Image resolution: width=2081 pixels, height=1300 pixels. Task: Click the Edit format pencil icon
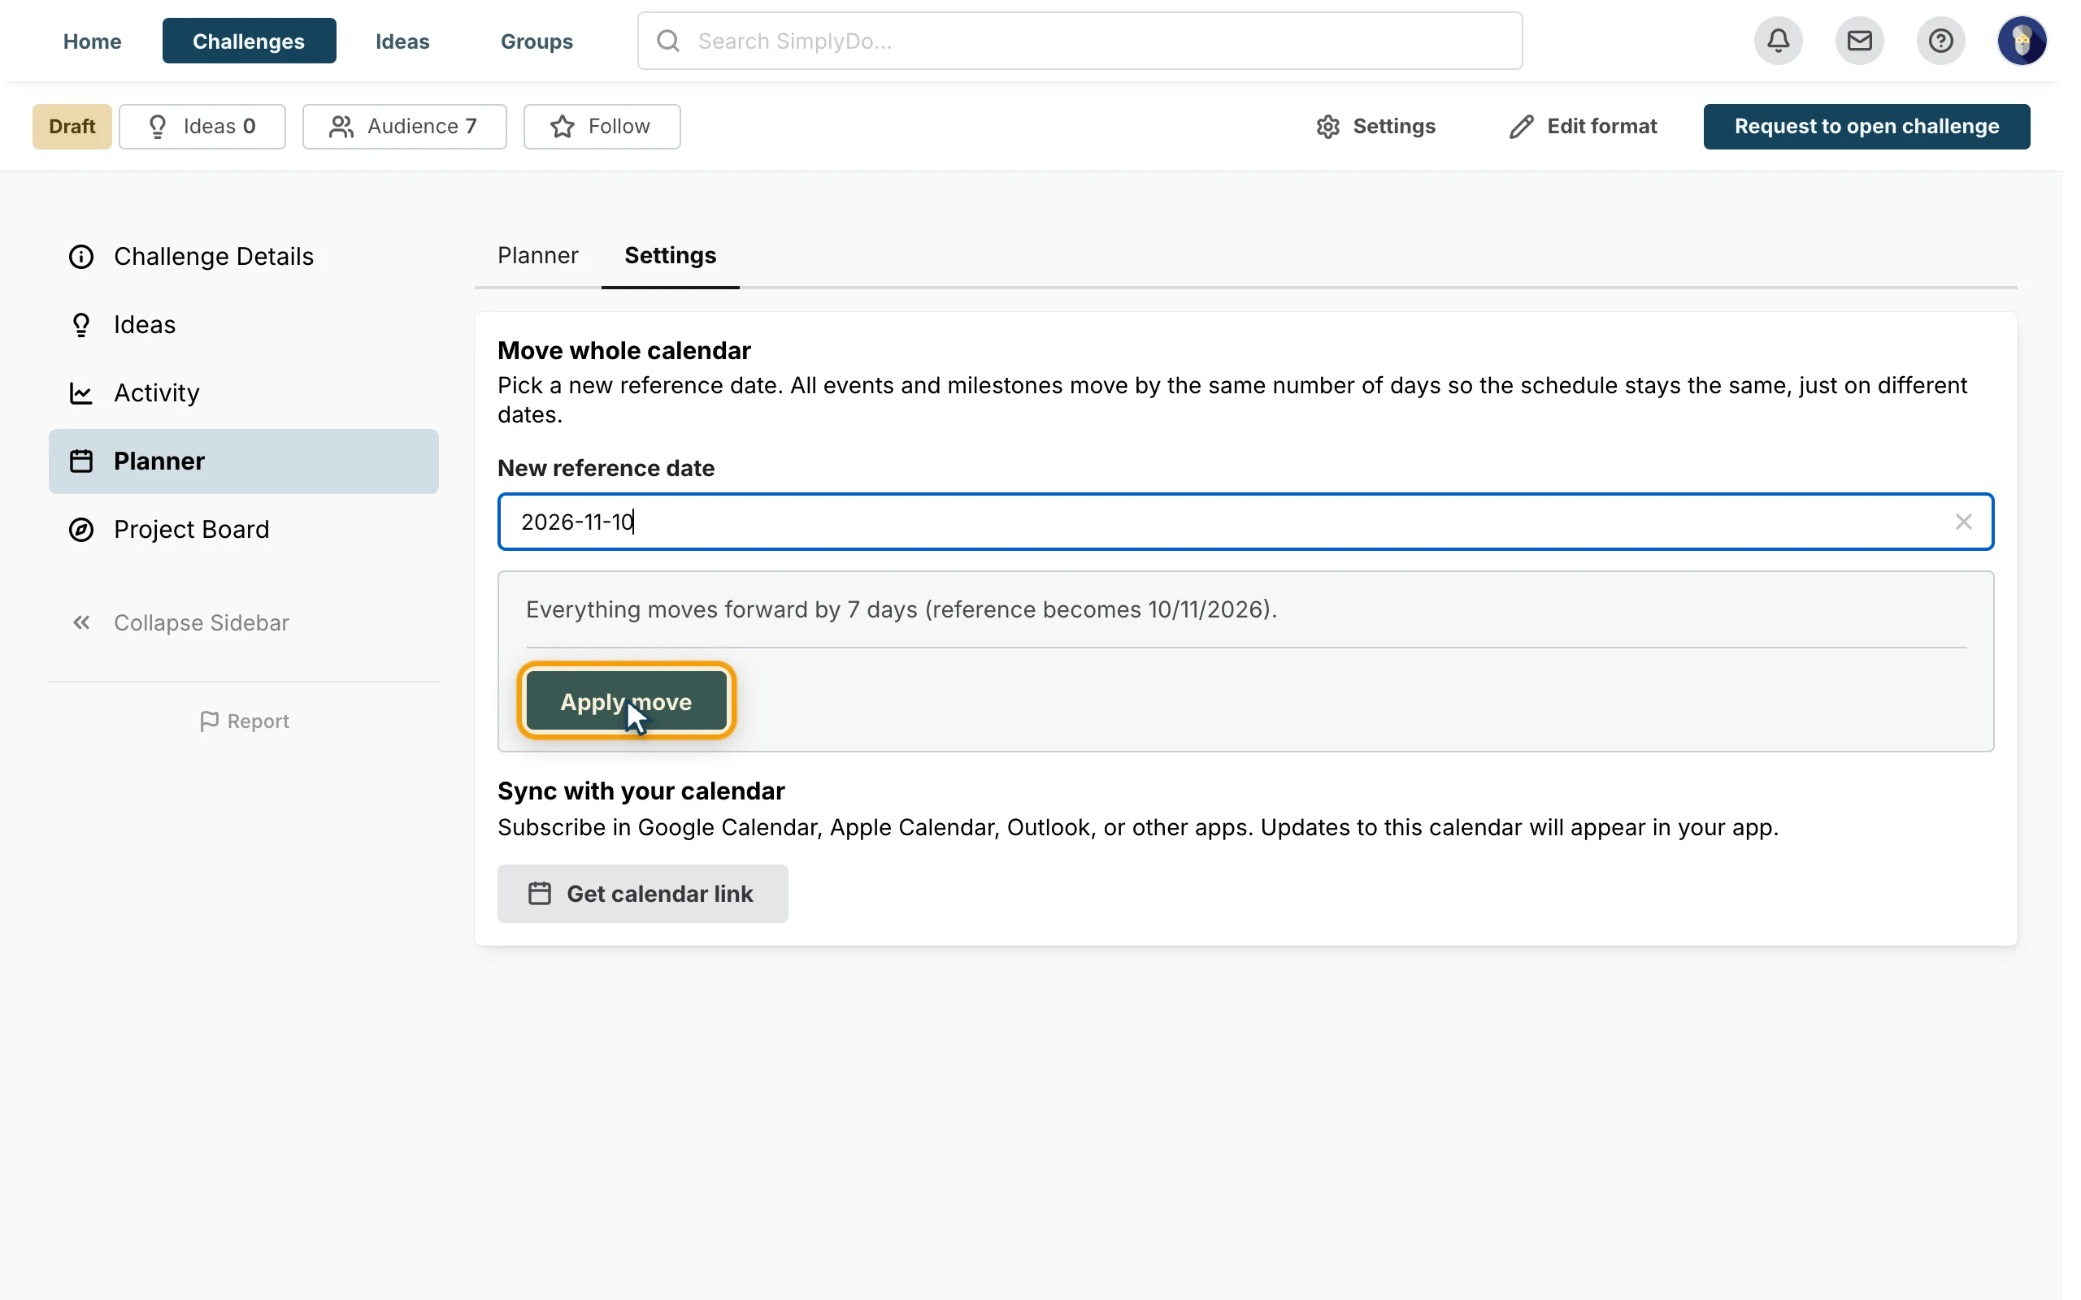click(1521, 127)
